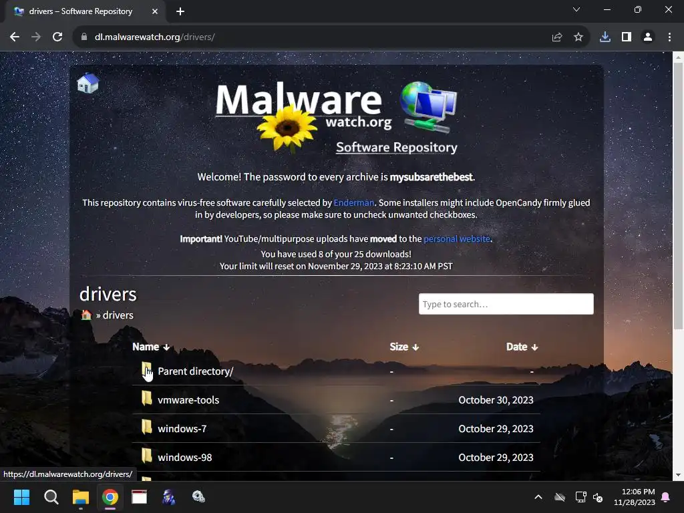Sort listing by Size column

[x=404, y=347]
